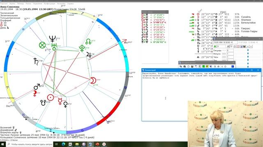Viewport: 263px width, 147px height.
Task: Open the Конфигурация menu
Action: pyautogui.click(x=49, y=4)
